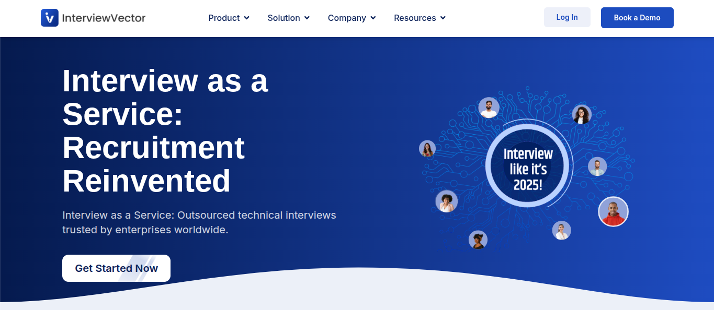Screen dimensions: 714x310
Task: Click the avatar of woman with curly hair and glasses
Action: (582, 114)
